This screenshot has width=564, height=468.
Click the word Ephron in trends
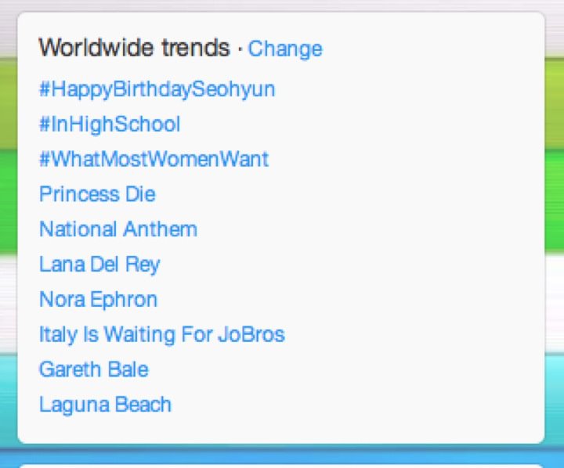[x=124, y=300]
